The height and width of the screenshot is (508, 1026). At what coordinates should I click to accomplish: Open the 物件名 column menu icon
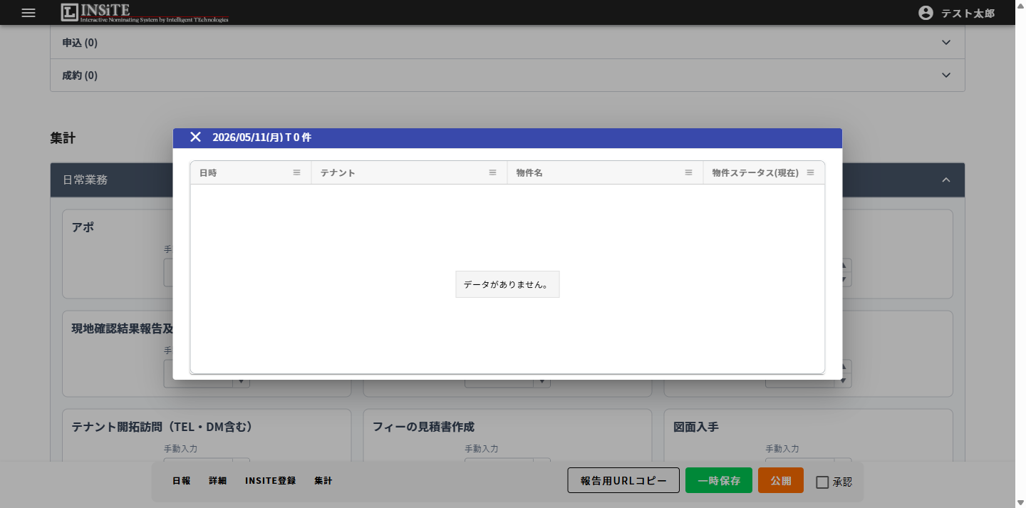click(688, 172)
